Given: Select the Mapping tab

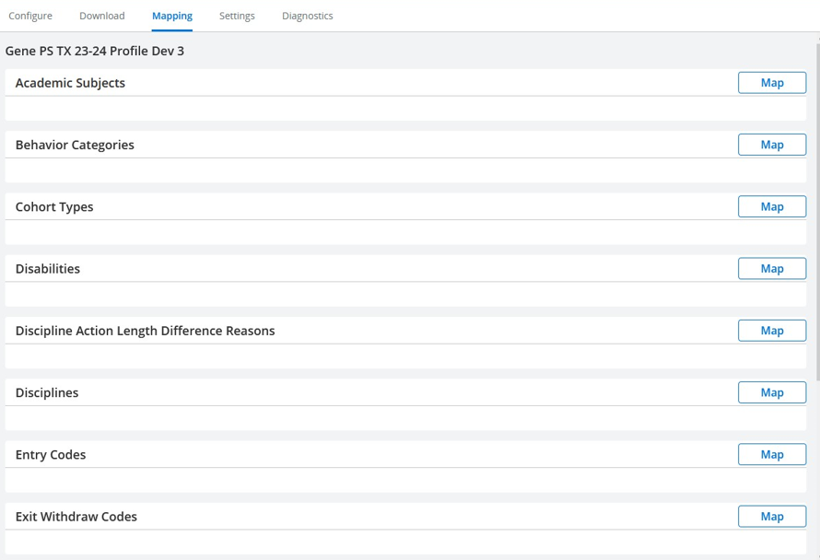Looking at the screenshot, I should (171, 16).
